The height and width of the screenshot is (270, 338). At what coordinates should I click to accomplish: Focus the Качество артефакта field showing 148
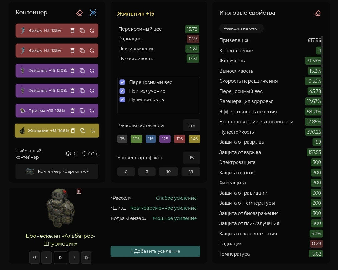coord(191,125)
